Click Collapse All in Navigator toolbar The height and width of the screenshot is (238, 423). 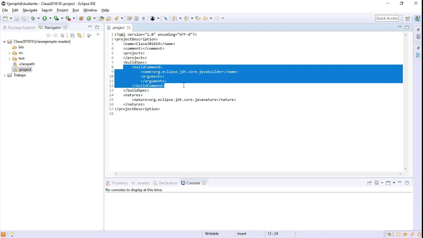click(x=72, y=35)
